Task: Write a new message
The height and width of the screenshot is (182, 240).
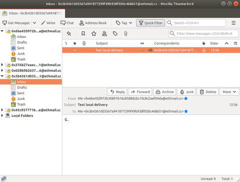Action: [48, 23]
